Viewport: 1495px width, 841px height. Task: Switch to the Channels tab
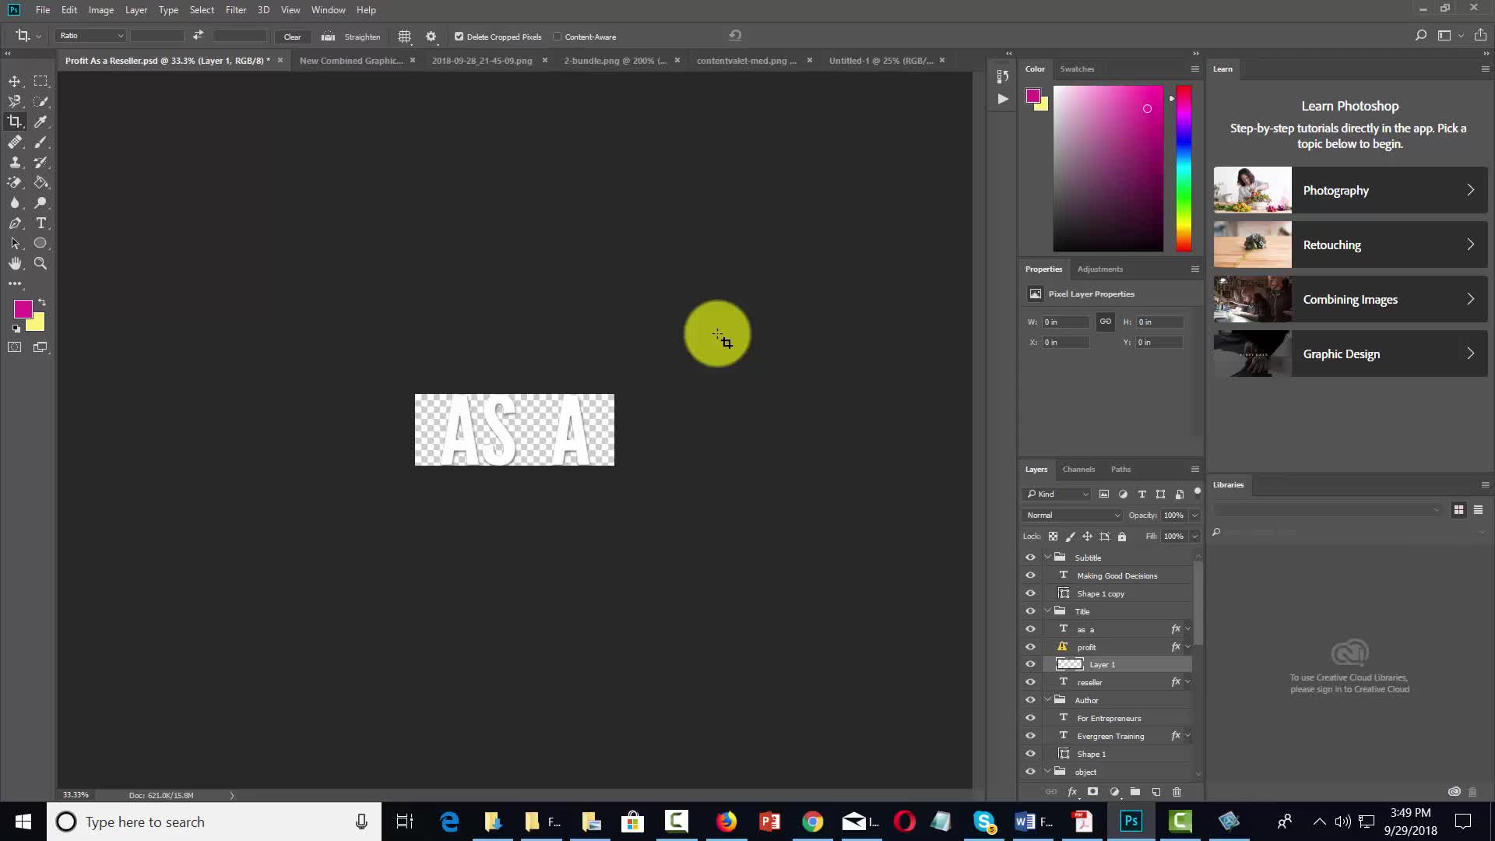pos(1078,469)
